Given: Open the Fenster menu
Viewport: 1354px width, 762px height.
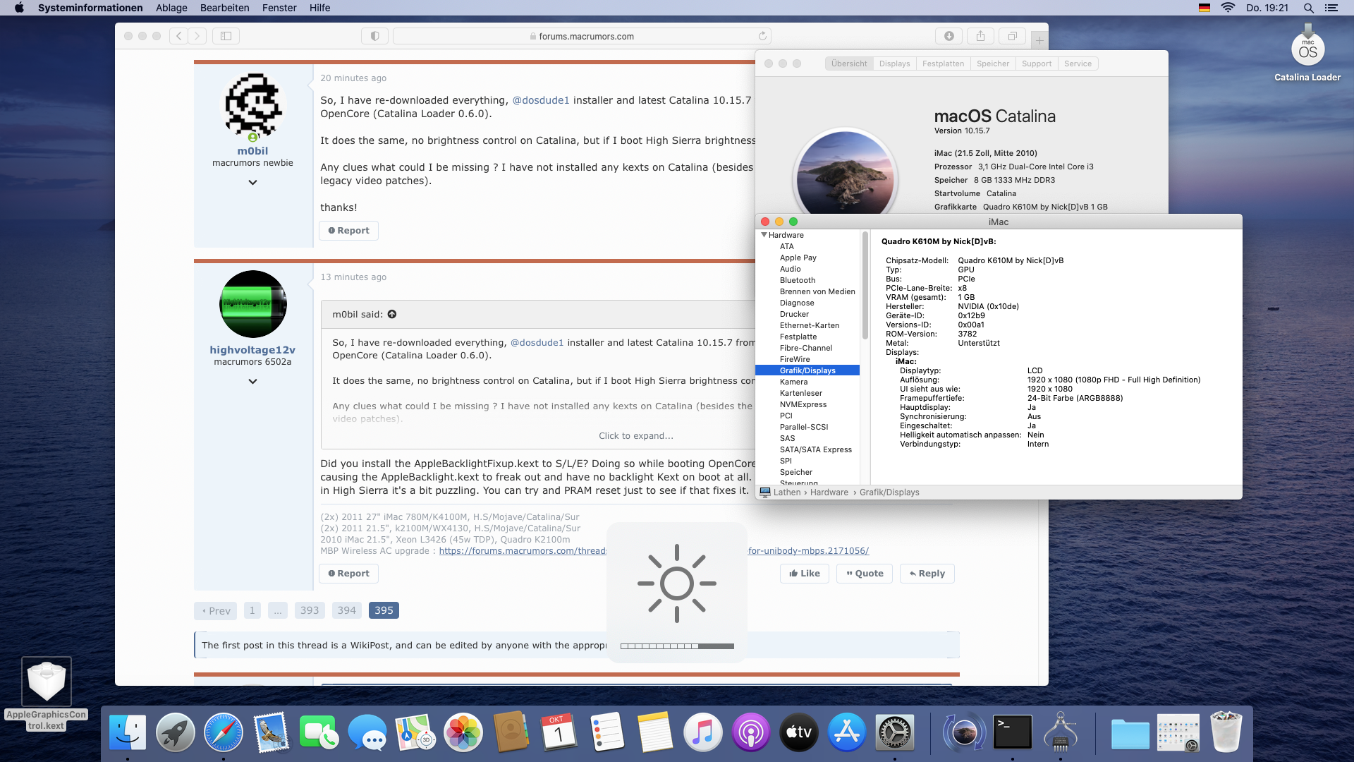Looking at the screenshot, I should tap(279, 8).
